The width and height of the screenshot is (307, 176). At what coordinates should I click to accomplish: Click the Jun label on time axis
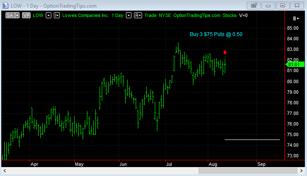(x=123, y=164)
